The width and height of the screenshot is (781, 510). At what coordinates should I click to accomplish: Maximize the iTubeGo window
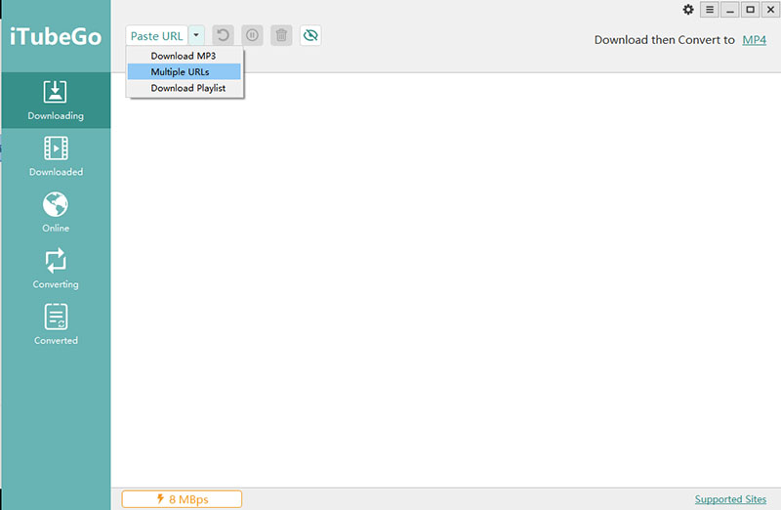[750, 10]
